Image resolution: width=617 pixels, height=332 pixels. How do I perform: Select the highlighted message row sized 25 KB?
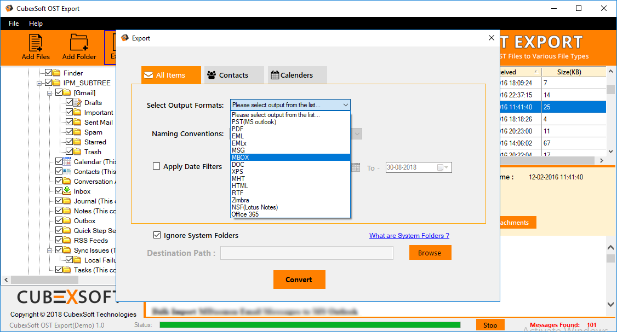click(x=553, y=107)
